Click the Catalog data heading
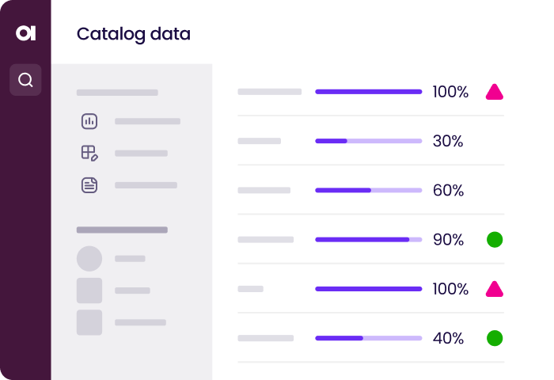This screenshot has width=554, height=380. click(133, 34)
